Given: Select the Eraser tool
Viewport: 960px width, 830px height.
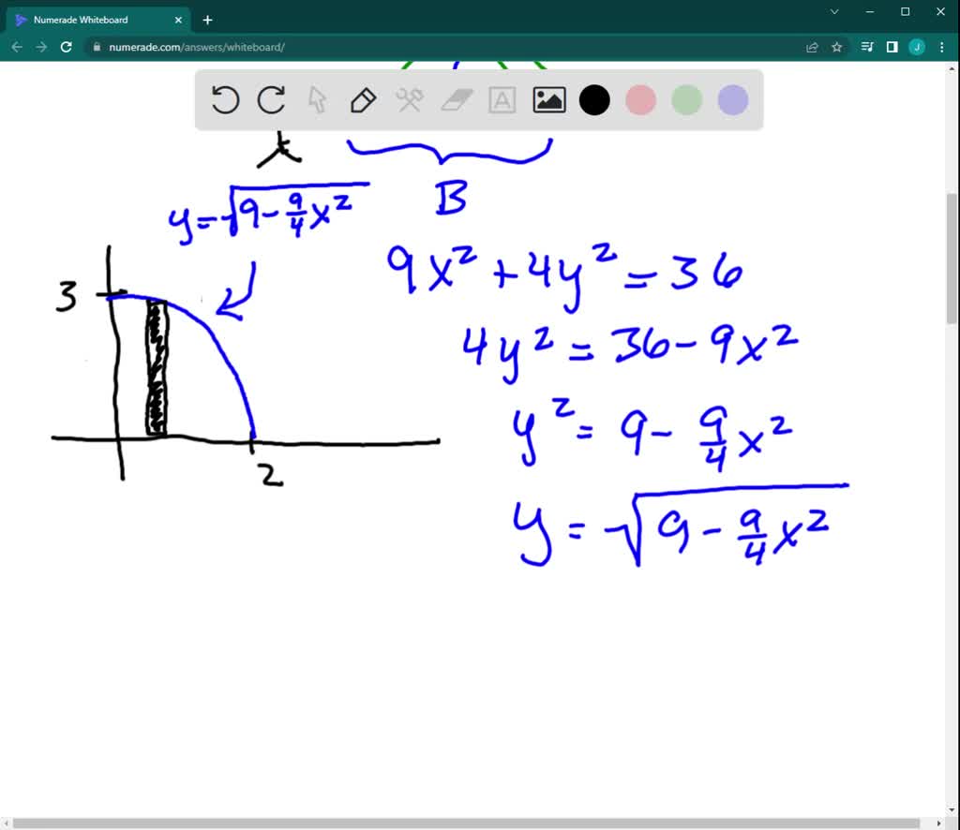Looking at the screenshot, I should pyautogui.click(x=456, y=99).
